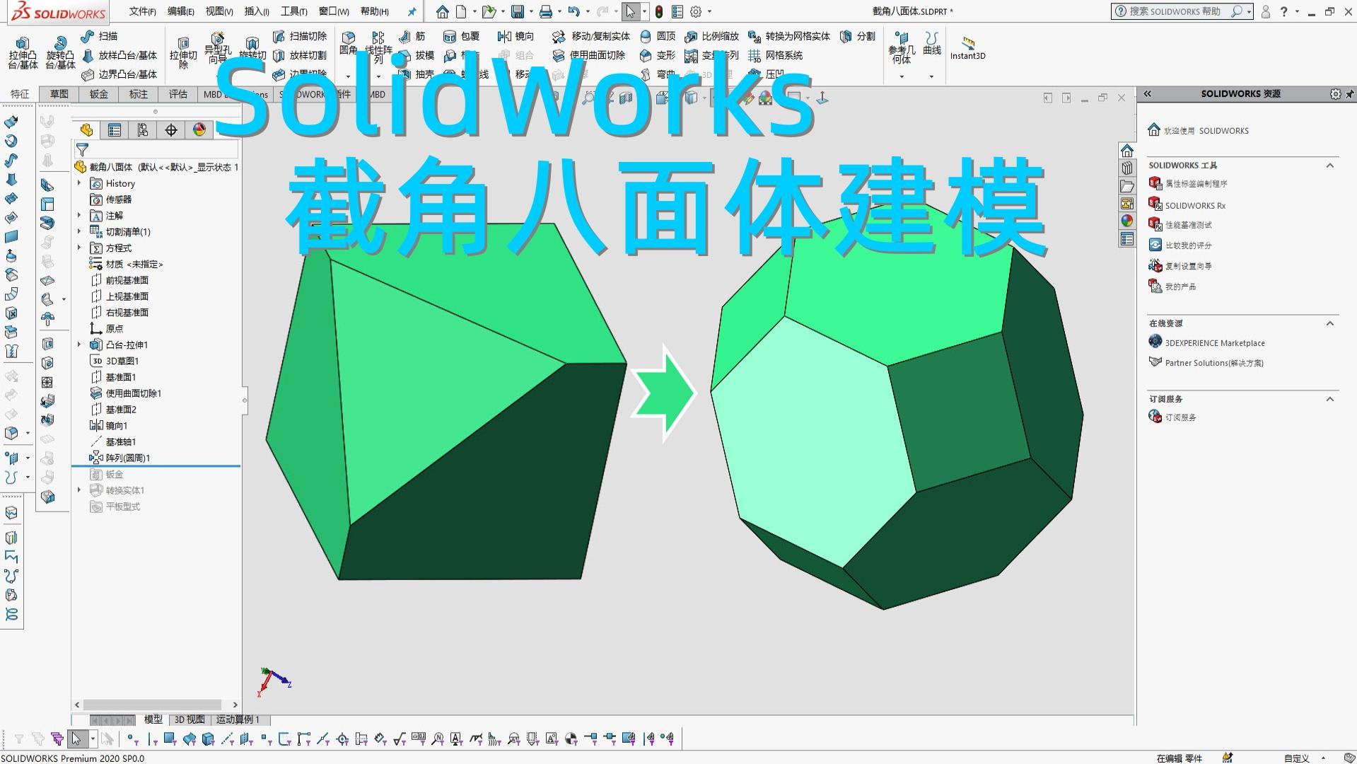Select the Lofted Boss/Base (放样凸台/基体) command
This screenshot has height=764, width=1357.
pyautogui.click(x=120, y=55)
